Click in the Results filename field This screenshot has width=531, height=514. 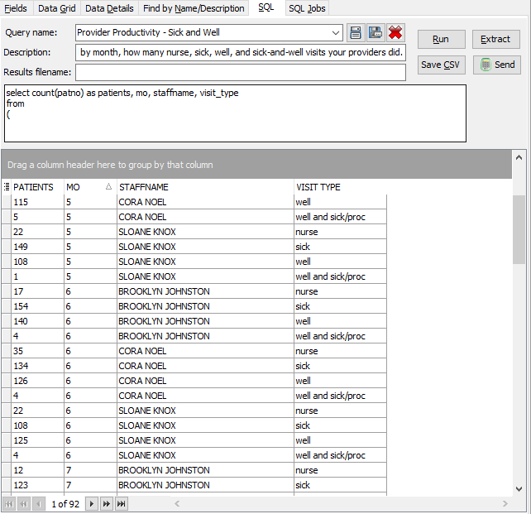[240, 72]
